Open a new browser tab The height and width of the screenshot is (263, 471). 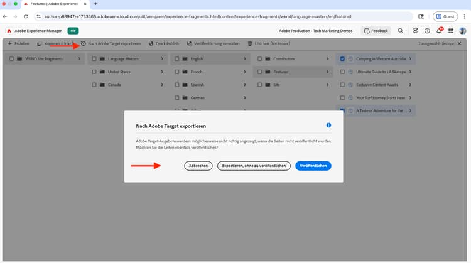(95, 4)
